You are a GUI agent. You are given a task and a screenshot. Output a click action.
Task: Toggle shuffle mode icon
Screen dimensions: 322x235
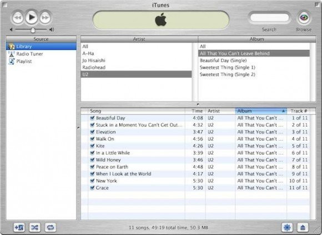click(35, 227)
